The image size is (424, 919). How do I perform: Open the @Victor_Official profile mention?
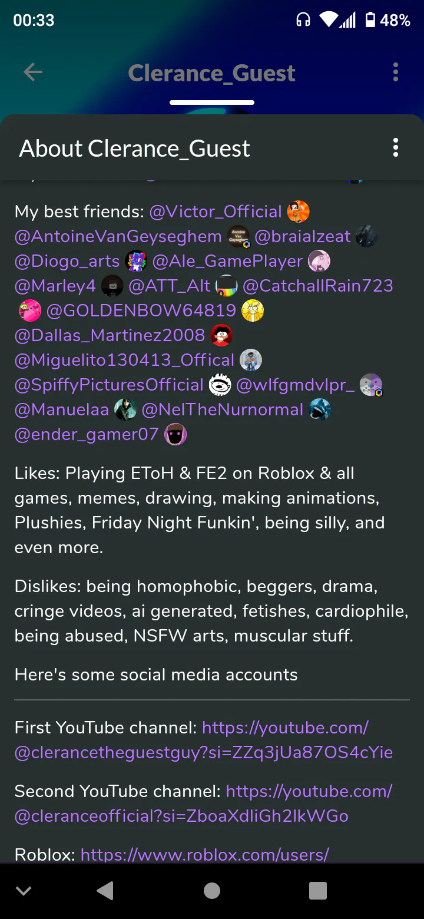pyautogui.click(x=216, y=211)
